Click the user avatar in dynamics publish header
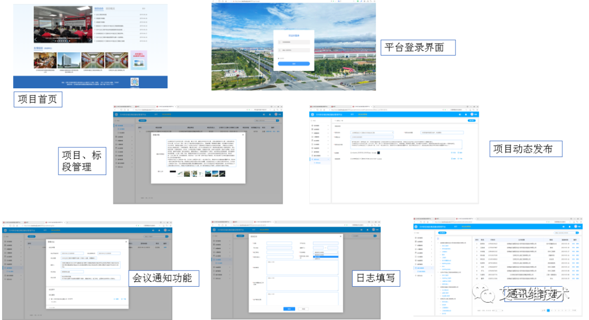589x320 pixels. pos(472,114)
